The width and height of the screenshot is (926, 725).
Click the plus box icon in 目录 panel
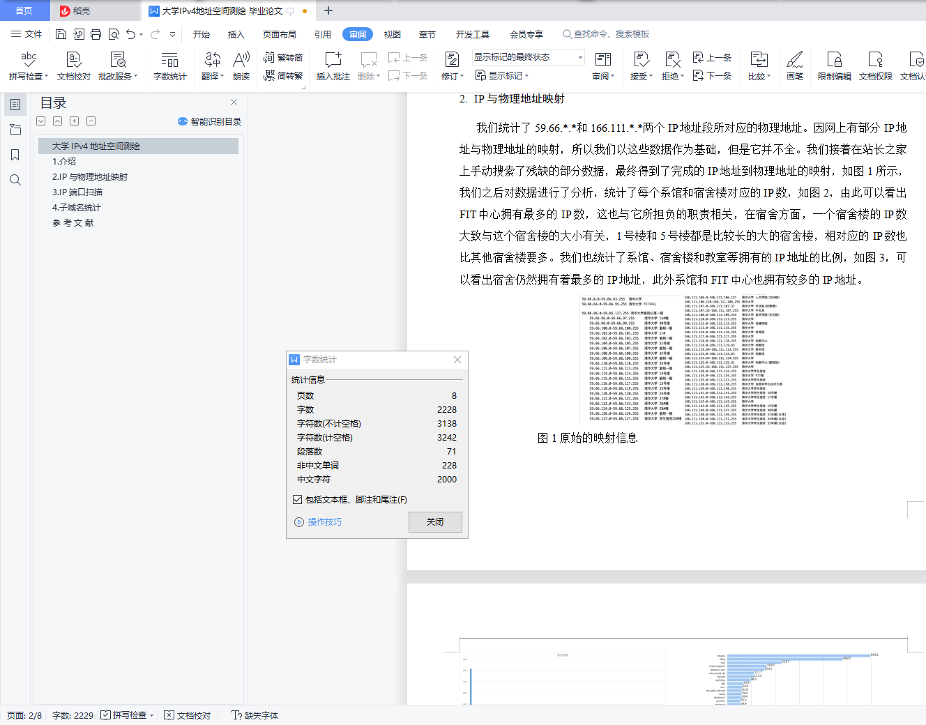[x=75, y=121]
